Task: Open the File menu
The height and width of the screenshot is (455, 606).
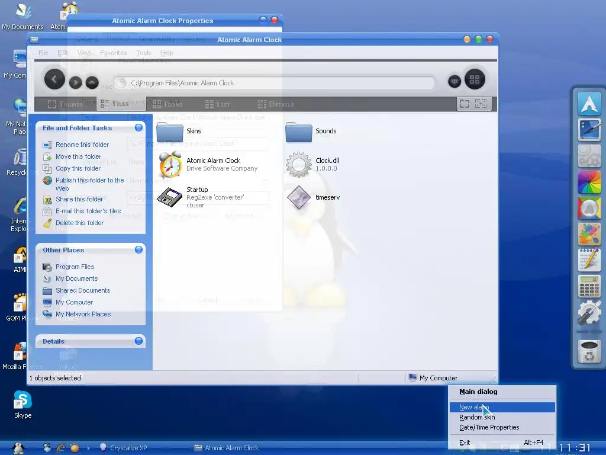Action: click(x=43, y=53)
